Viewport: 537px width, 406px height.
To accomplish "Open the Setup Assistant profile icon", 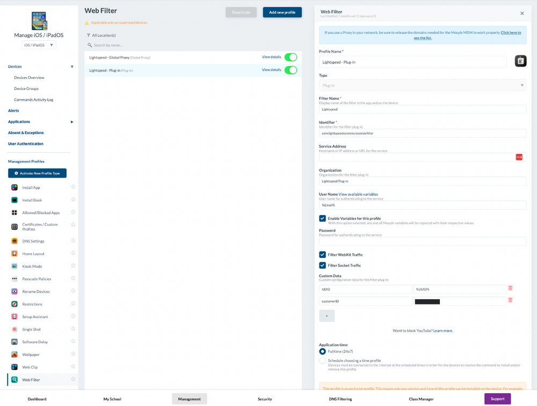I will tap(14, 317).
